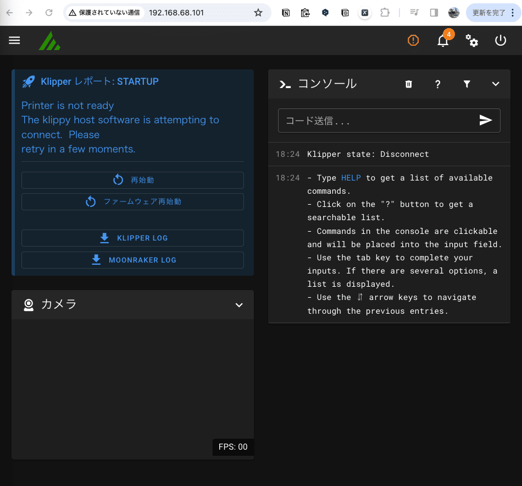Collapse the camera panel

pos(239,305)
